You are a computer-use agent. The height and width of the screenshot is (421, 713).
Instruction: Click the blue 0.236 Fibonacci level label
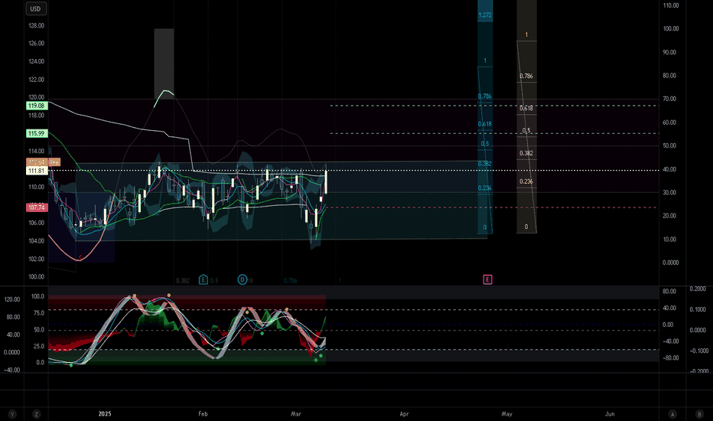point(485,188)
